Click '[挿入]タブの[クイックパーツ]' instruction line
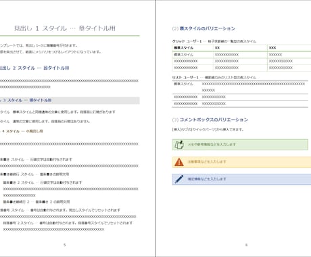The image size is (311, 257). coord(208,129)
